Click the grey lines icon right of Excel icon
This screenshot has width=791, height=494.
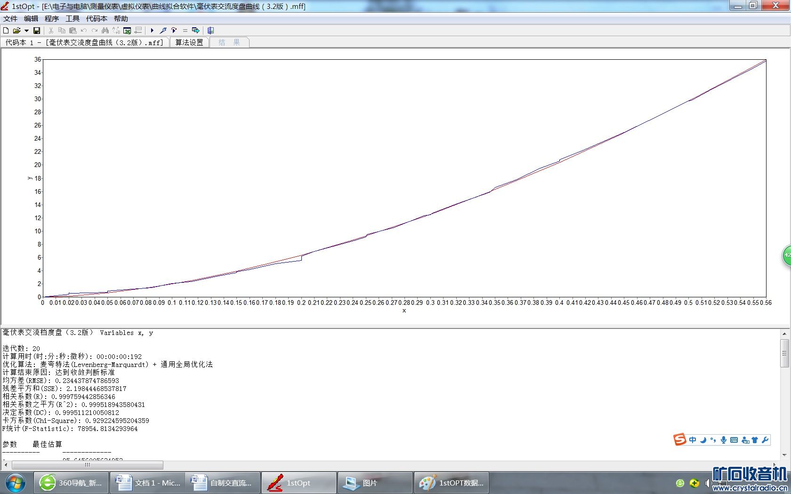click(x=138, y=31)
